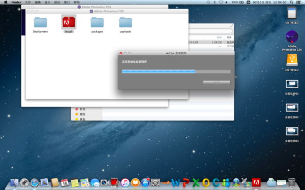The width and height of the screenshot is (305, 190).
Task: Open Launchpad from the Dock
Action: point(24,182)
